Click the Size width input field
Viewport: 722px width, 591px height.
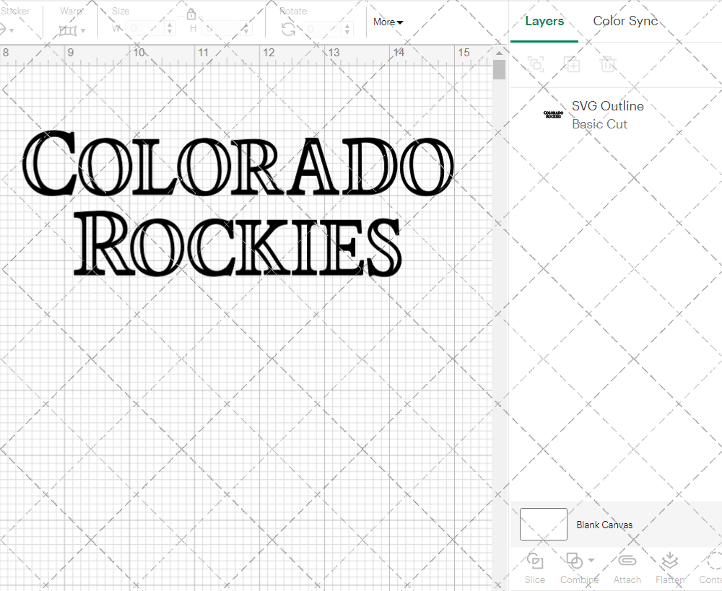pyautogui.click(x=144, y=29)
